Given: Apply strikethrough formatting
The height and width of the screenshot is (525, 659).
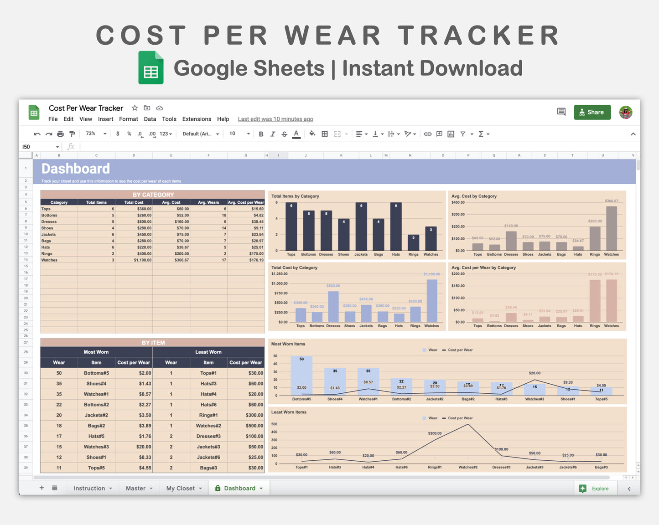Looking at the screenshot, I should [x=284, y=134].
